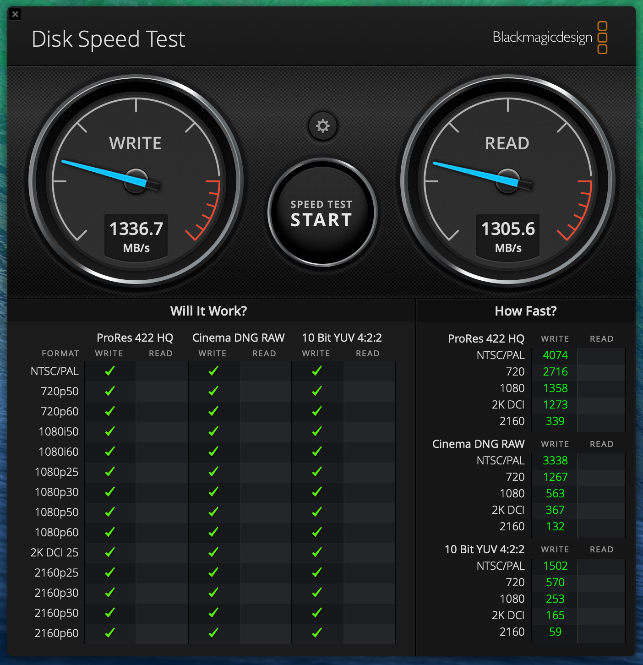Viewport: 643px width, 665px height.
Task: Click 10 Bit YUV NTSC/PAL write value 1502
Action: click(x=555, y=566)
